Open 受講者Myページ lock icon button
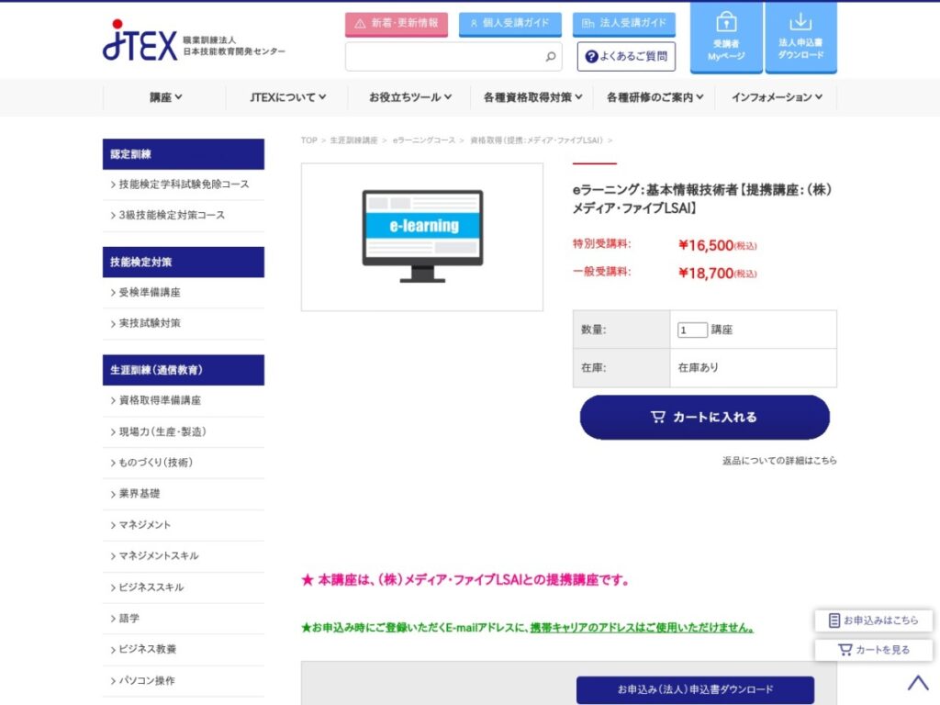 [x=726, y=37]
